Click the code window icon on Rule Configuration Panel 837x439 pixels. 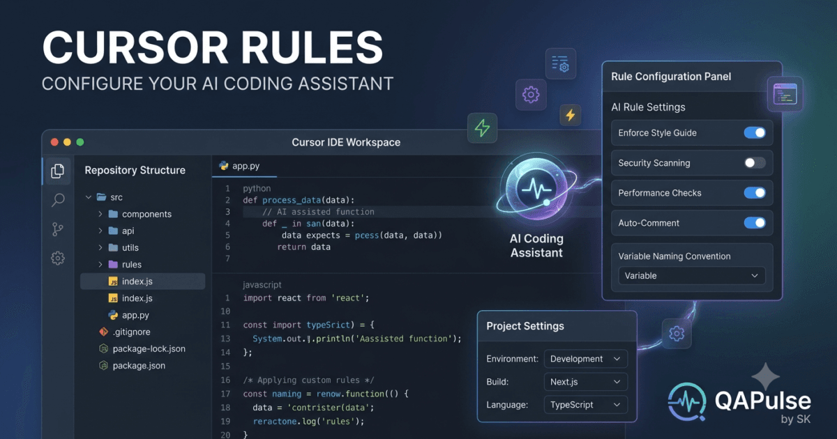[x=785, y=94]
